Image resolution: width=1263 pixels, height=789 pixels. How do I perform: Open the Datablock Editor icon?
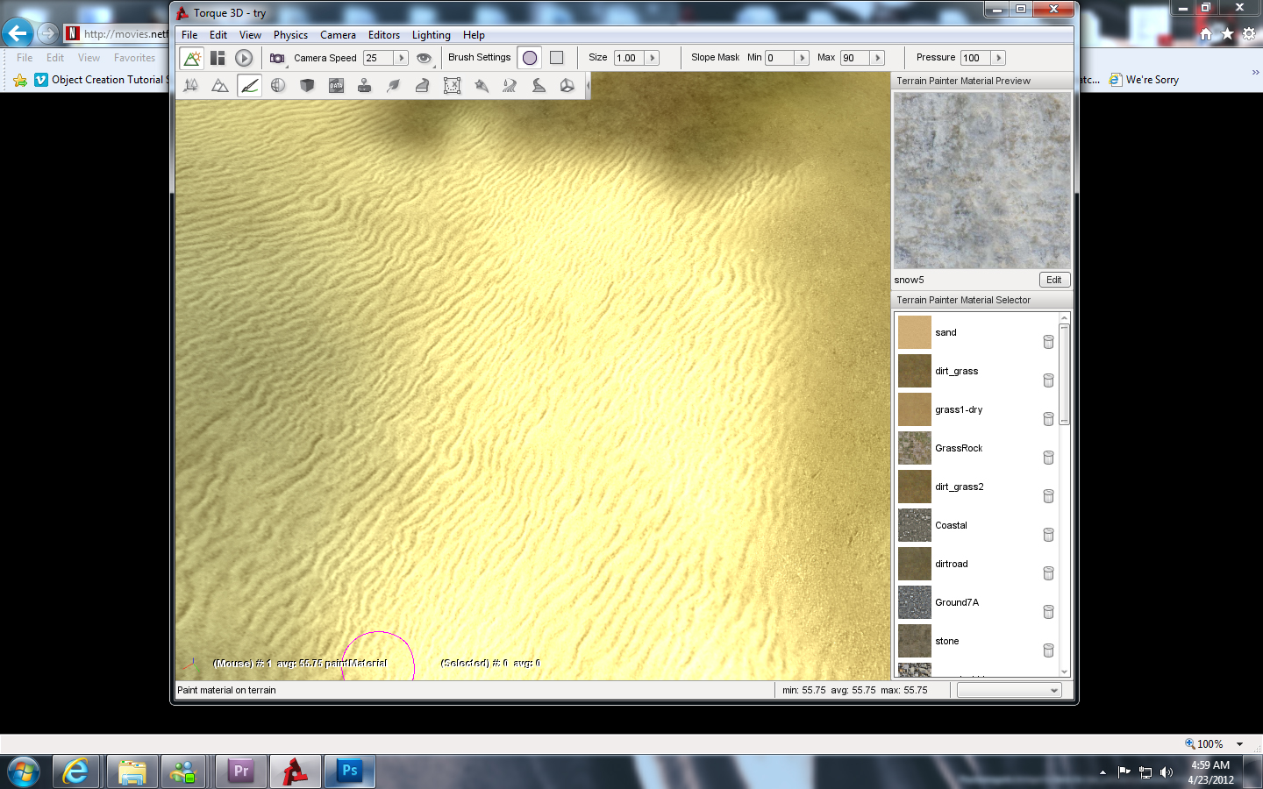pos(336,85)
